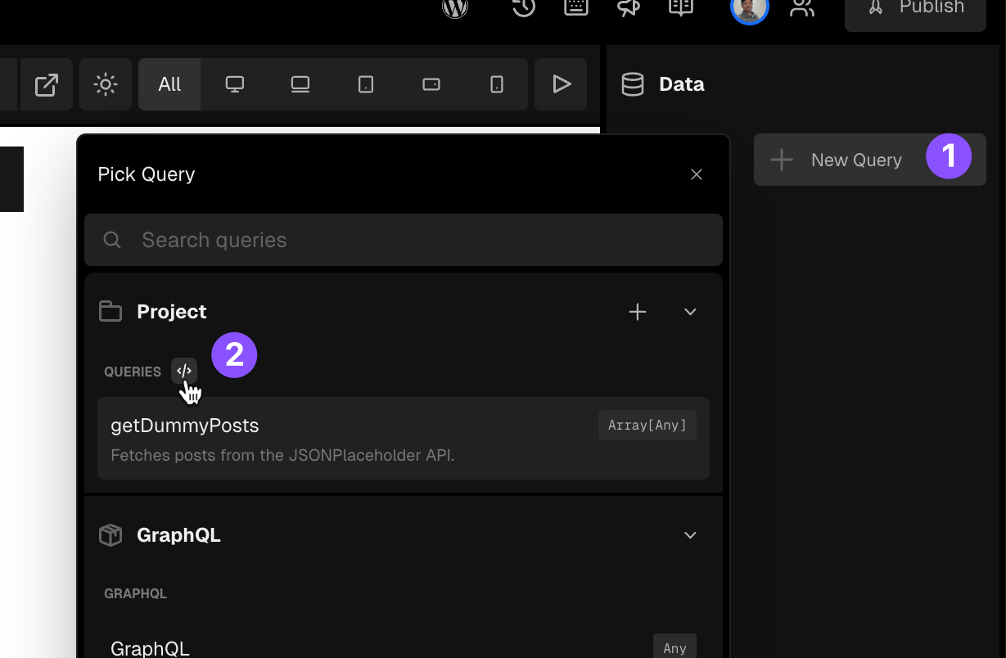The image size is (1006, 658).
Task: Show keyboard shortcuts icon
Action: click(576, 7)
